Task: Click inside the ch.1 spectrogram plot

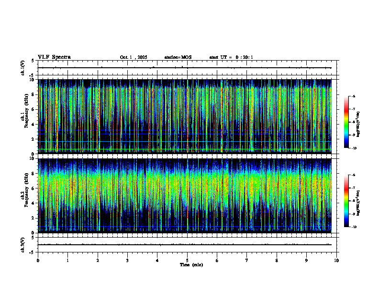Action: coord(187,116)
